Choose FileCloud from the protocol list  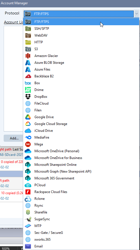click(x=81, y=103)
